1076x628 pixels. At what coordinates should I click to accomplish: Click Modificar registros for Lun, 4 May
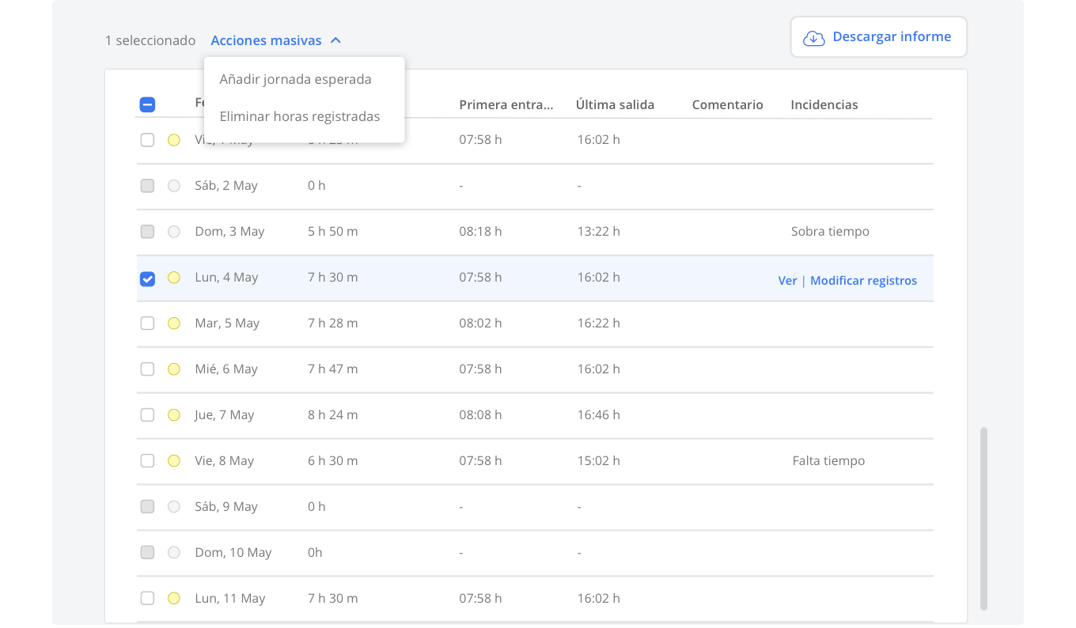(x=863, y=281)
